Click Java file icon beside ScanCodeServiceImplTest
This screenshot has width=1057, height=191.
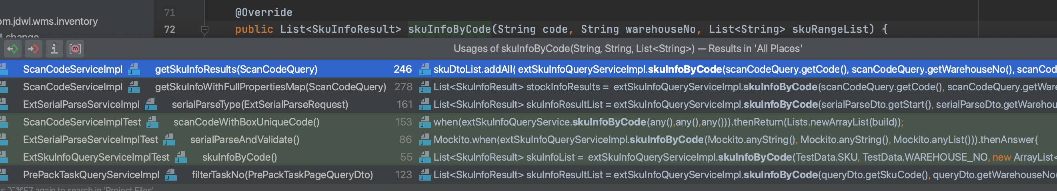pyautogui.click(x=153, y=122)
